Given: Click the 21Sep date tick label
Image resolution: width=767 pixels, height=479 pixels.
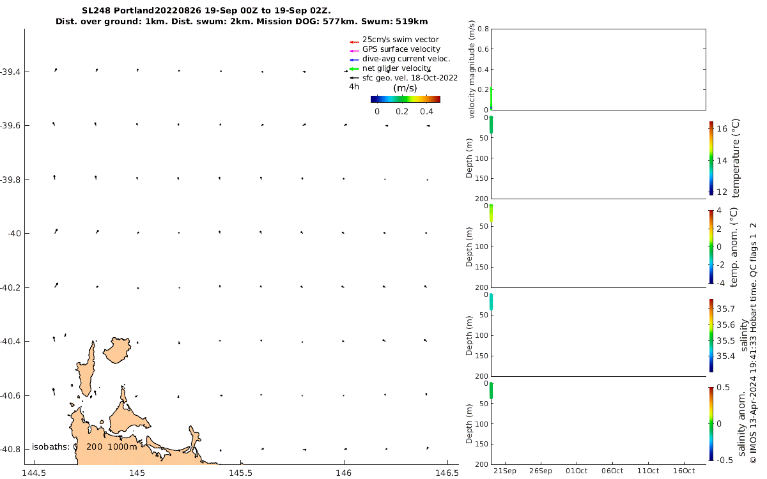Looking at the screenshot, I should [505, 471].
